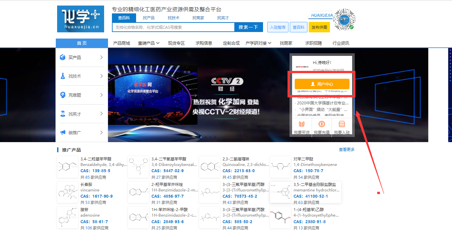Click the 我要入驻 store icon
This screenshot has width=452, height=230.
(x=342, y=124)
